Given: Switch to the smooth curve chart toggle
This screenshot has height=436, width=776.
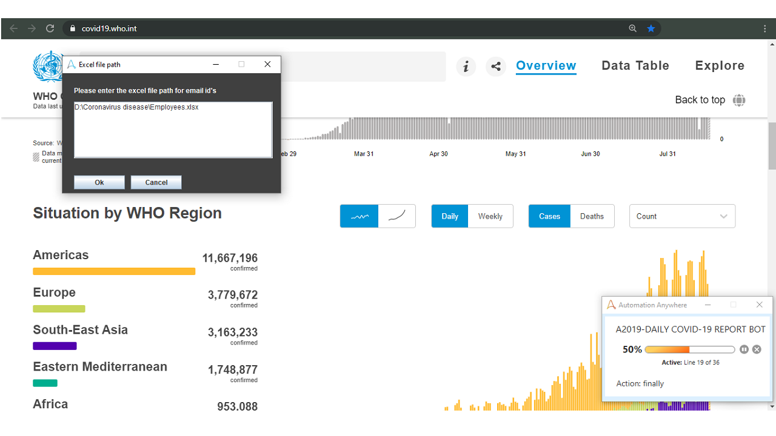Looking at the screenshot, I should pyautogui.click(x=397, y=216).
